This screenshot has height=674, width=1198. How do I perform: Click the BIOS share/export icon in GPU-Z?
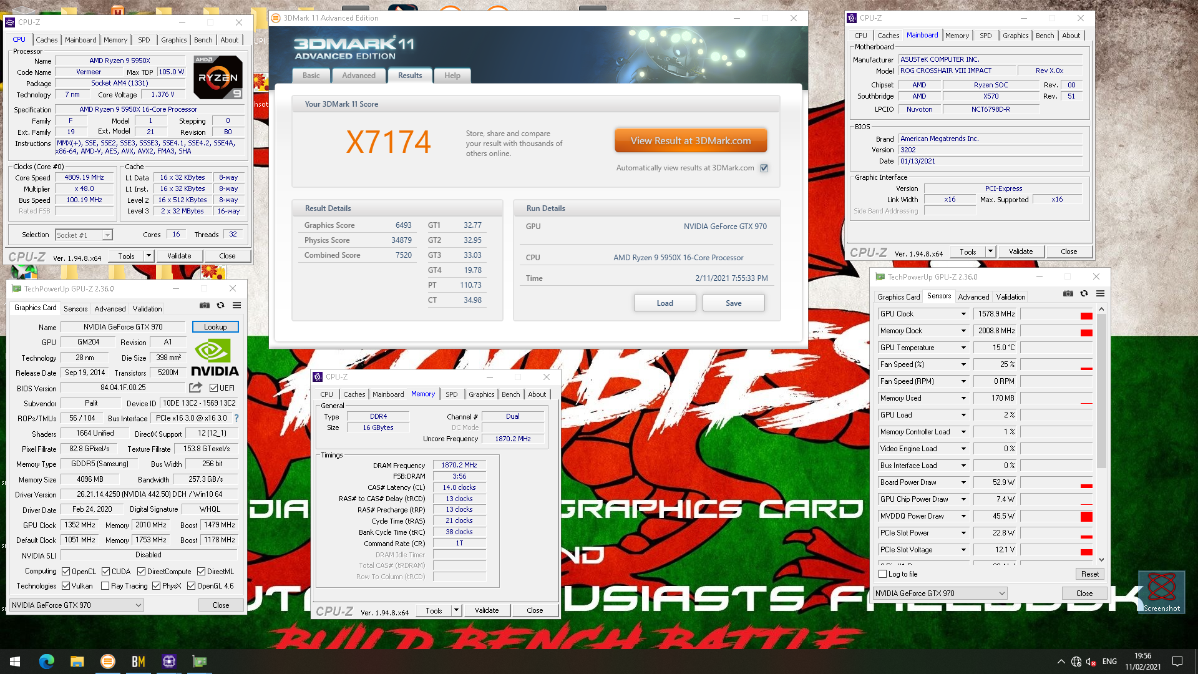(196, 388)
